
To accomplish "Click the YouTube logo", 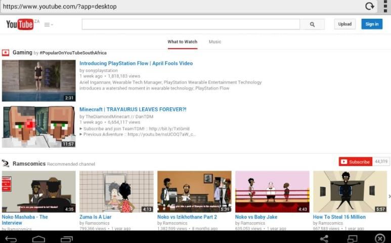I will click(19, 24).
